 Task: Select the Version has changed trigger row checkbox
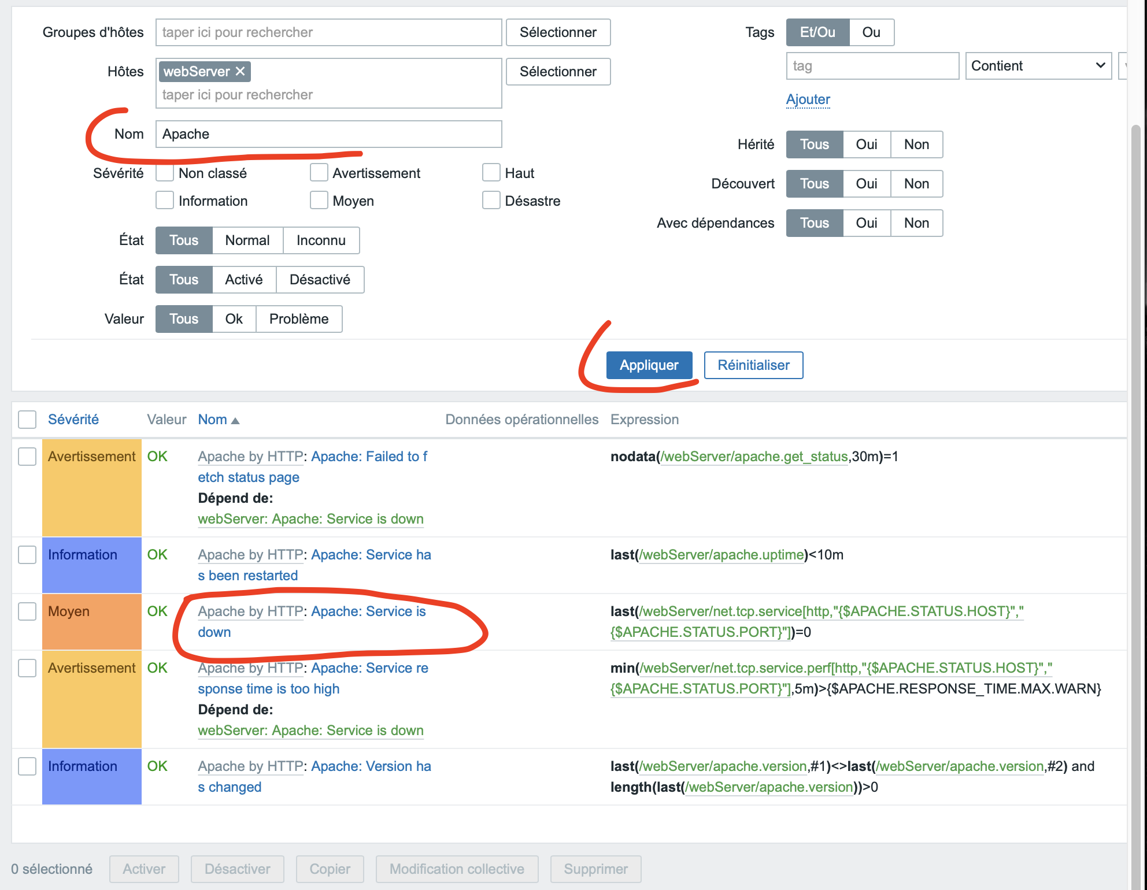27,766
